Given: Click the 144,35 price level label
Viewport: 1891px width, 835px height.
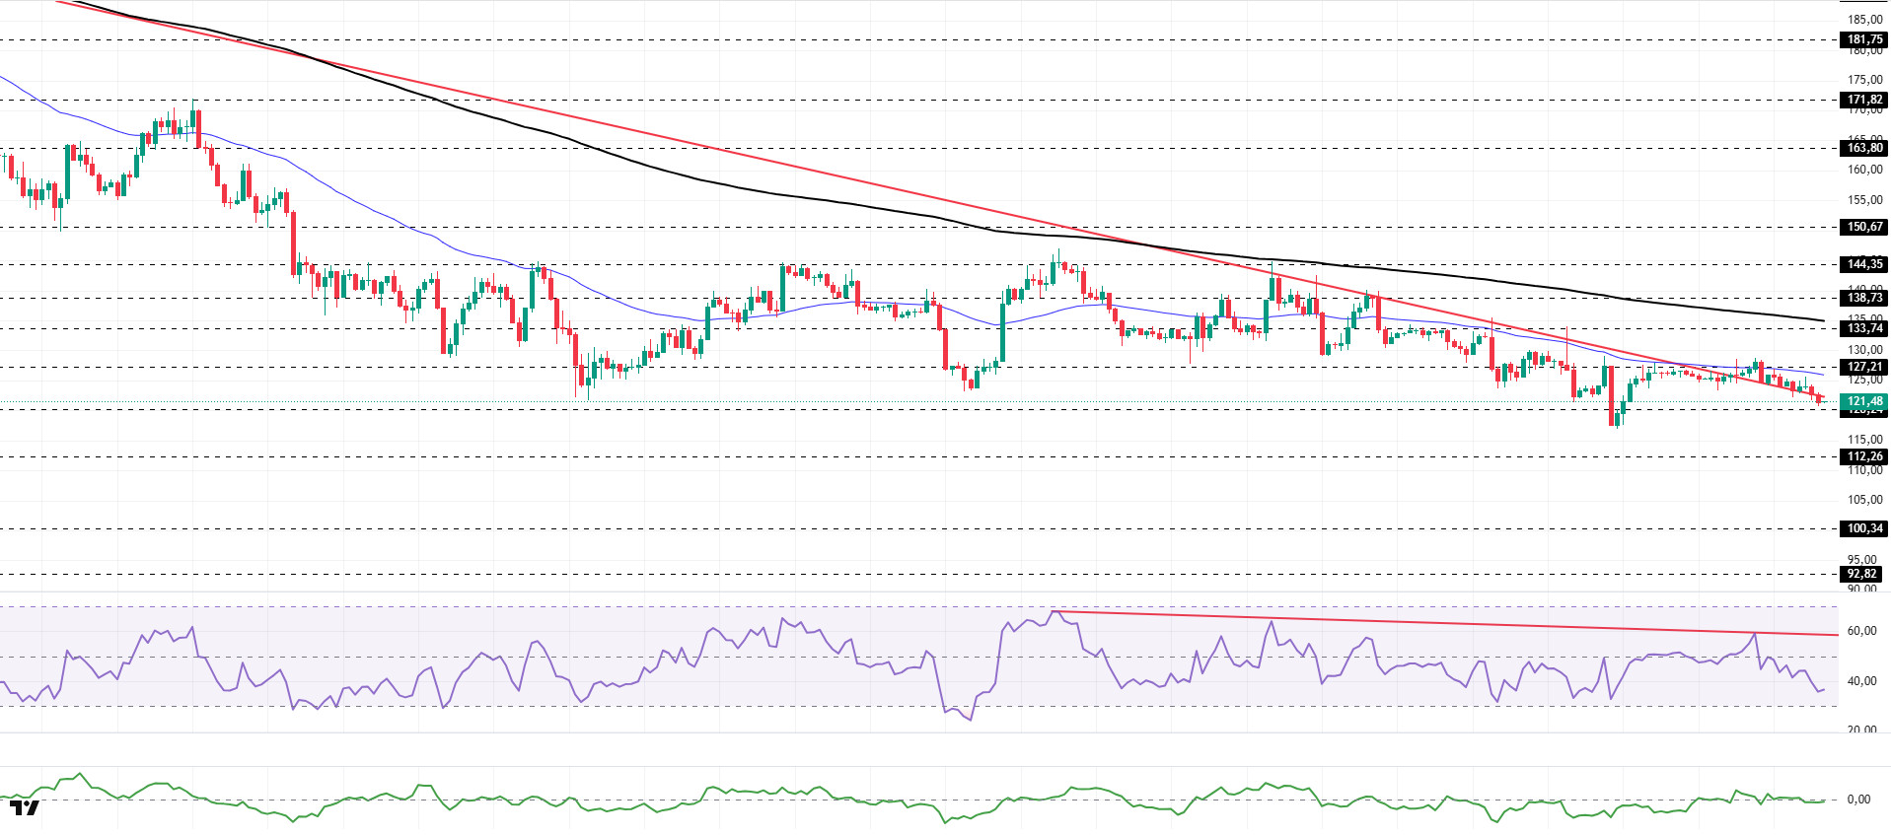Looking at the screenshot, I should [x=1863, y=264].
